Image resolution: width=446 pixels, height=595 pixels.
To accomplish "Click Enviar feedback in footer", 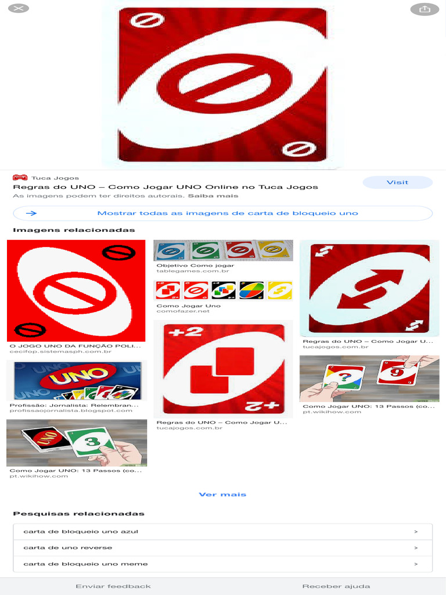I will click(113, 586).
